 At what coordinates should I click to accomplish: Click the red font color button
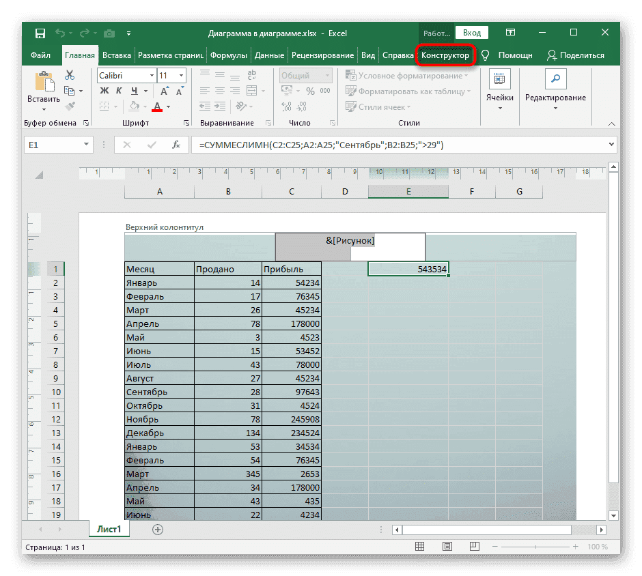coord(156,106)
